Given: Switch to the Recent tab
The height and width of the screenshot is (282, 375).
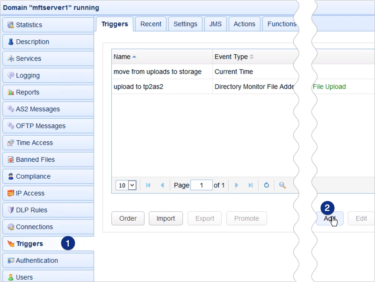Looking at the screenshot, I should tap(151, 24).
